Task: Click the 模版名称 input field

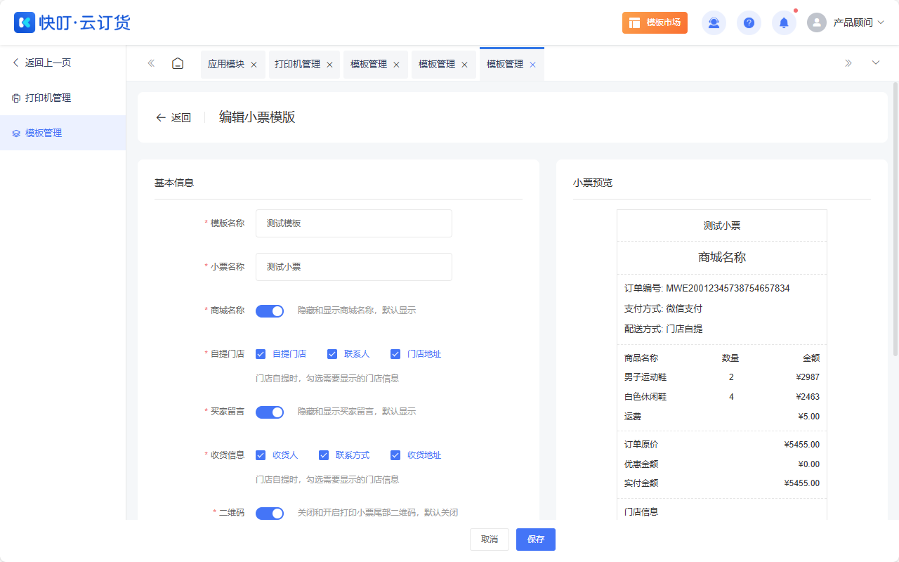Action: 354,223
